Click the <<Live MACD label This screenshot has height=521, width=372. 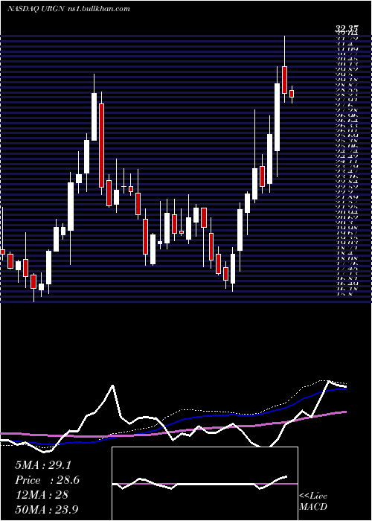(313, 502)
